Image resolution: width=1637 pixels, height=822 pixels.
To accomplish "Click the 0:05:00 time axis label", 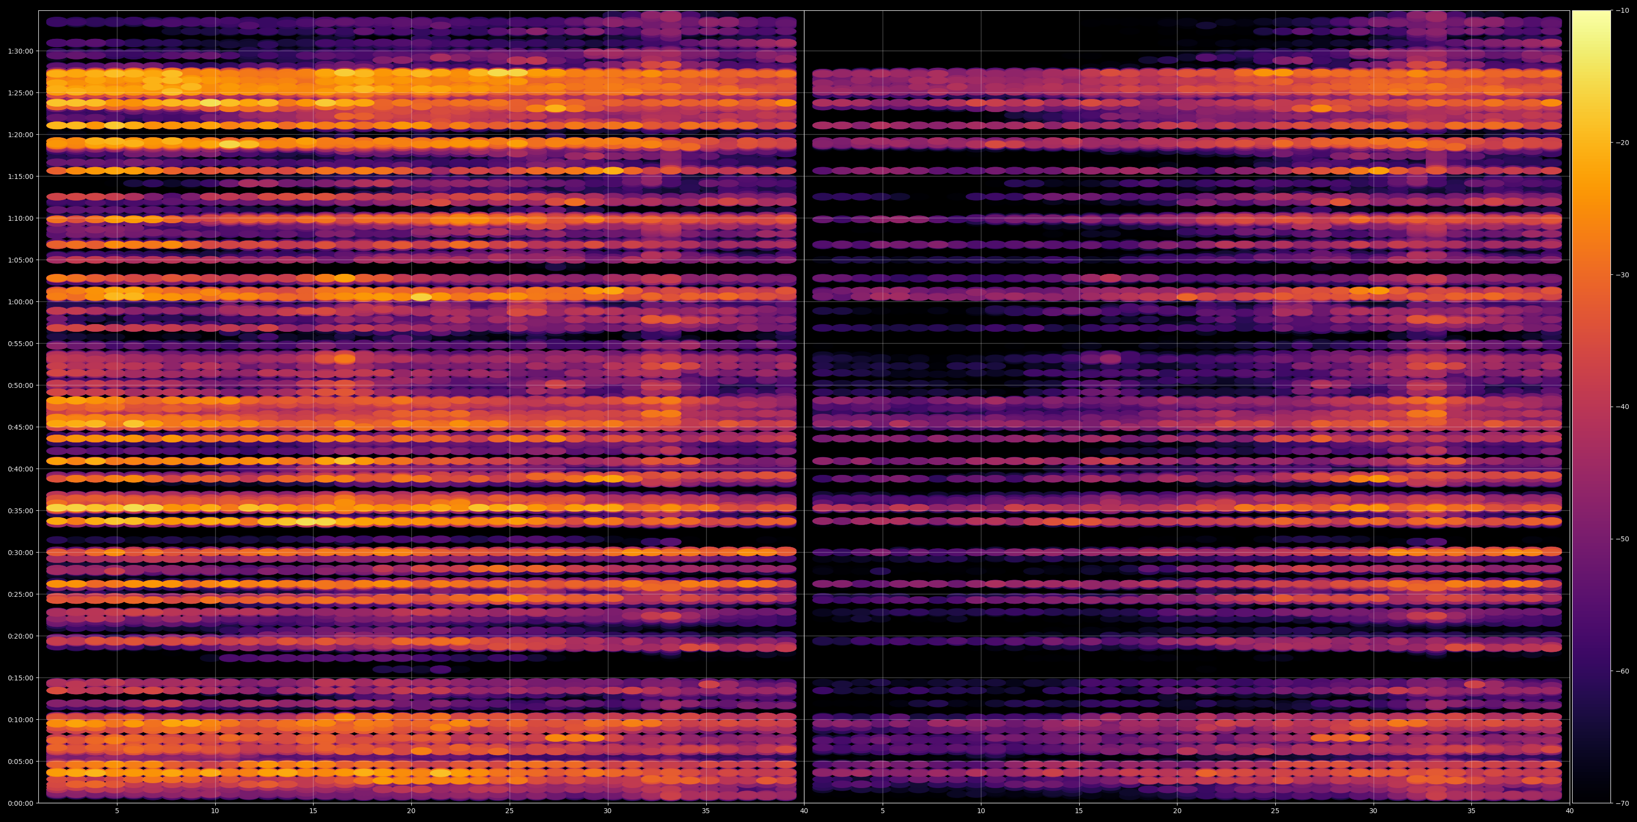I will click(20, 761).
